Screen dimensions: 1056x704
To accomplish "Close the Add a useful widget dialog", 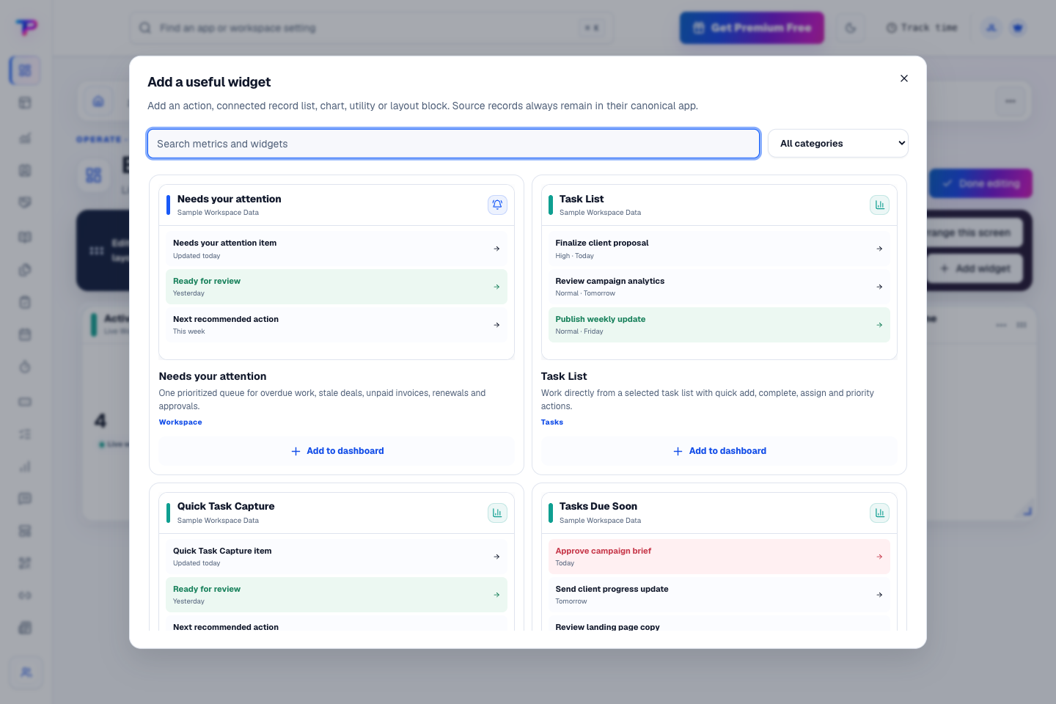I will tap(903, 78).
